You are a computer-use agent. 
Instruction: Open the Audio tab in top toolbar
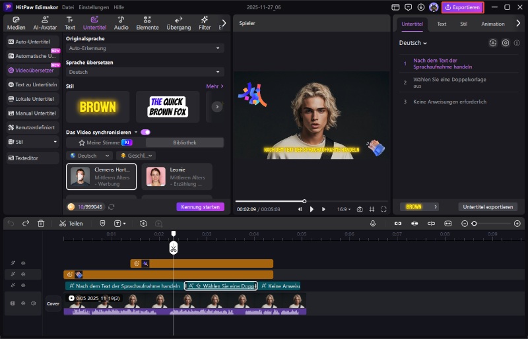pyautogui.click(x=121, y=23)
